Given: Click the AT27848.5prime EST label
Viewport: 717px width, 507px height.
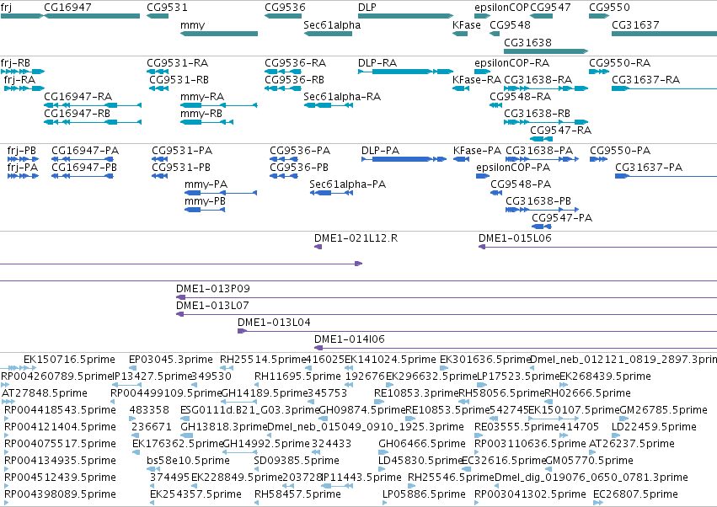Looking at the screenshot, I should pos(45,393).
